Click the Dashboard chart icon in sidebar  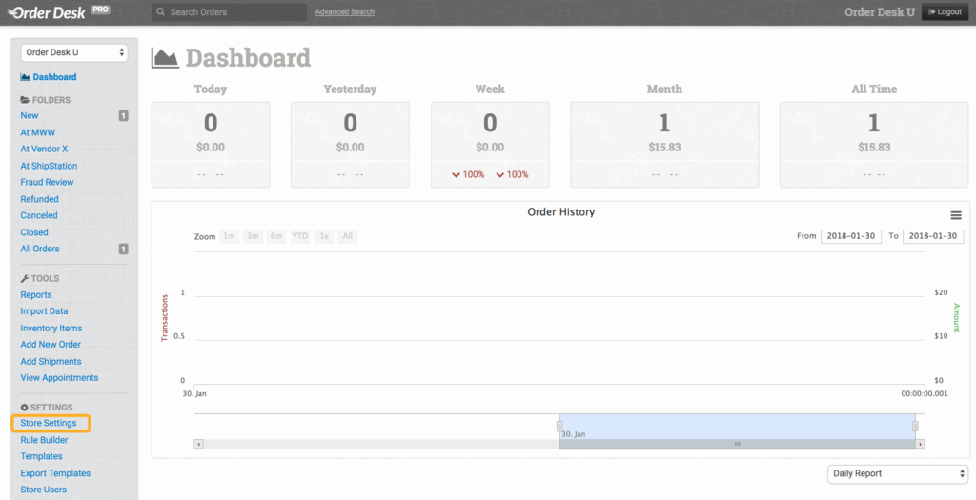pos(25,77)
